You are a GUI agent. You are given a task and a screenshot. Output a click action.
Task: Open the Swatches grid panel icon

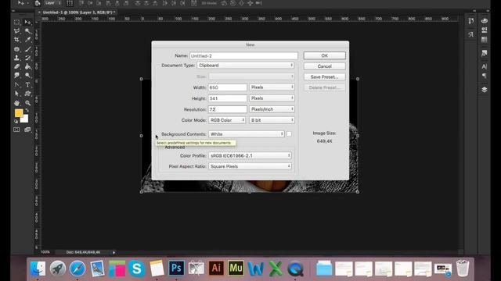[x=485, y=40]
